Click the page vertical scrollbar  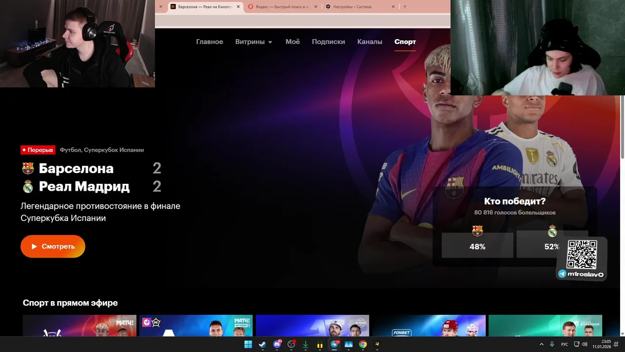tap(622, 127)
